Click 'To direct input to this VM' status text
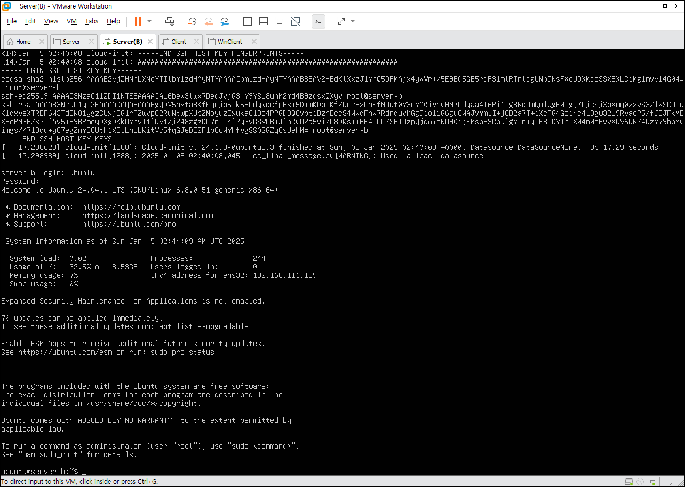 click(79, 481)
